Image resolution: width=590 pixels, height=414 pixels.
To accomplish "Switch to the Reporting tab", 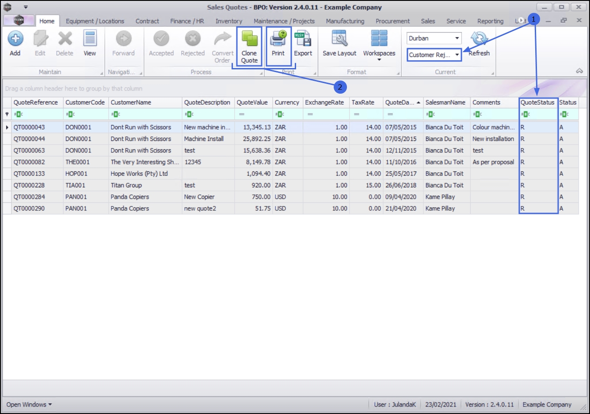I will [490, 21].
